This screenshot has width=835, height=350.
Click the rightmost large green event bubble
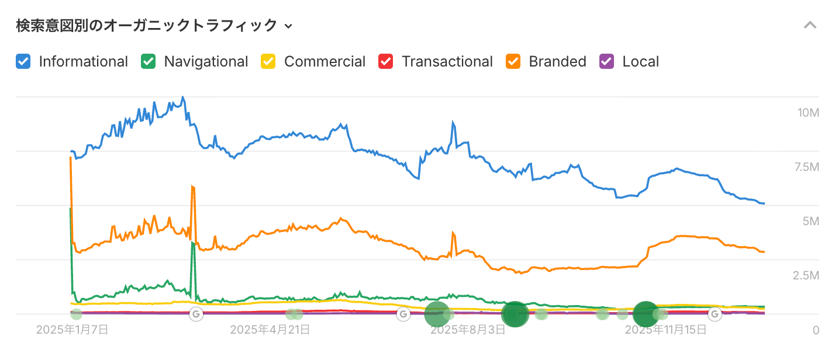(x=646, y=314)
